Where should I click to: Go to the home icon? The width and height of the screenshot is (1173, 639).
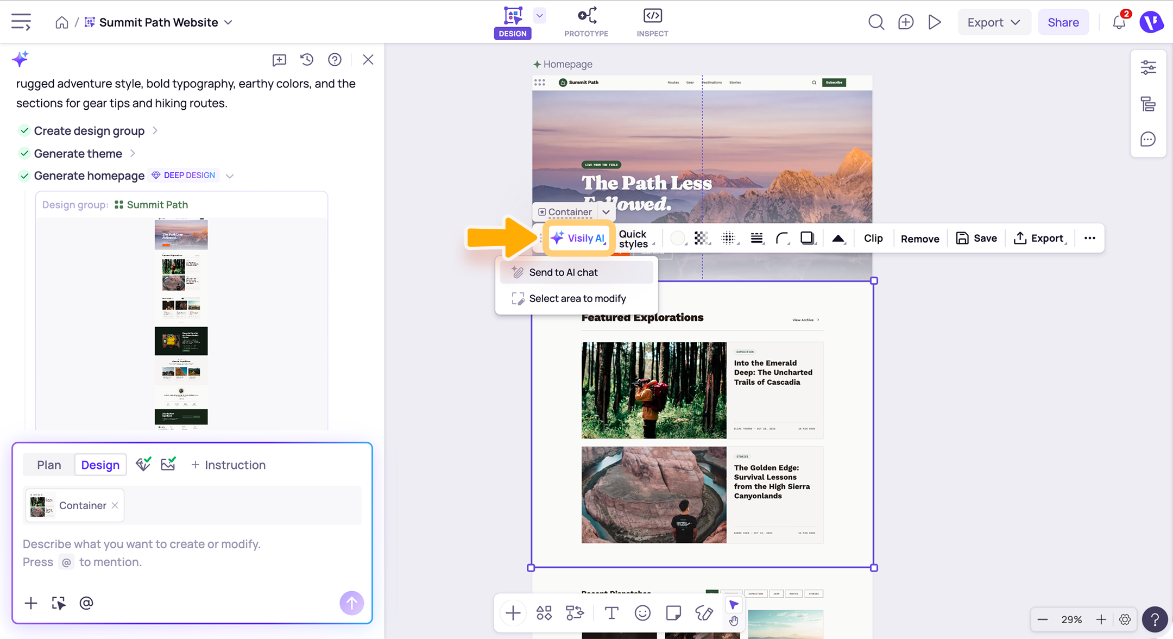(x=62, y=22)
